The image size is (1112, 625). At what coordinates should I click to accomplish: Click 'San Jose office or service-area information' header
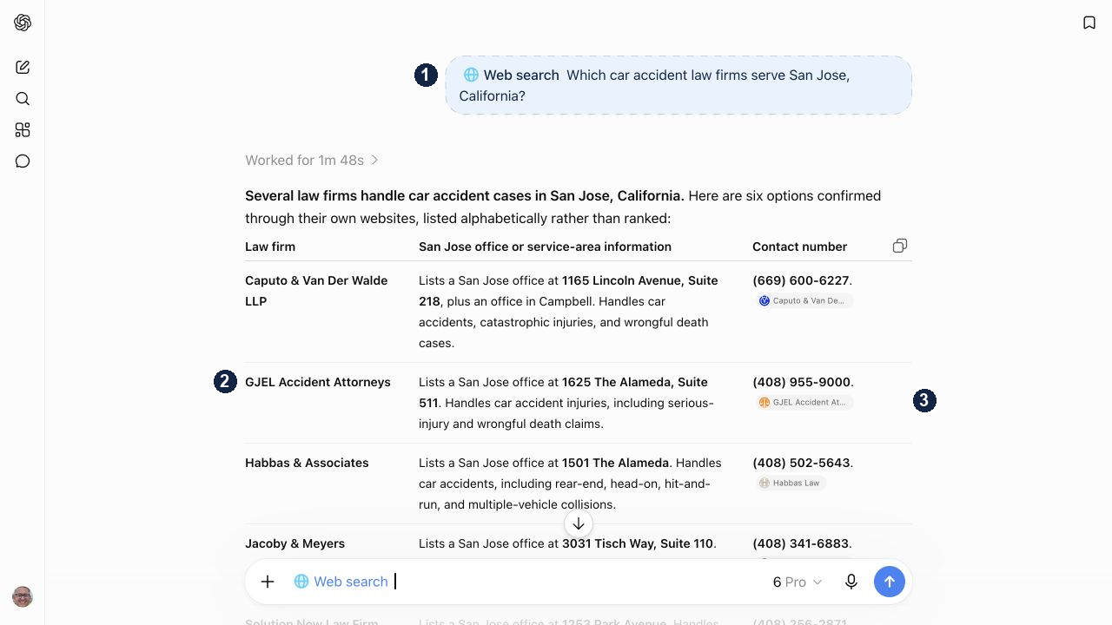point(545,247)
